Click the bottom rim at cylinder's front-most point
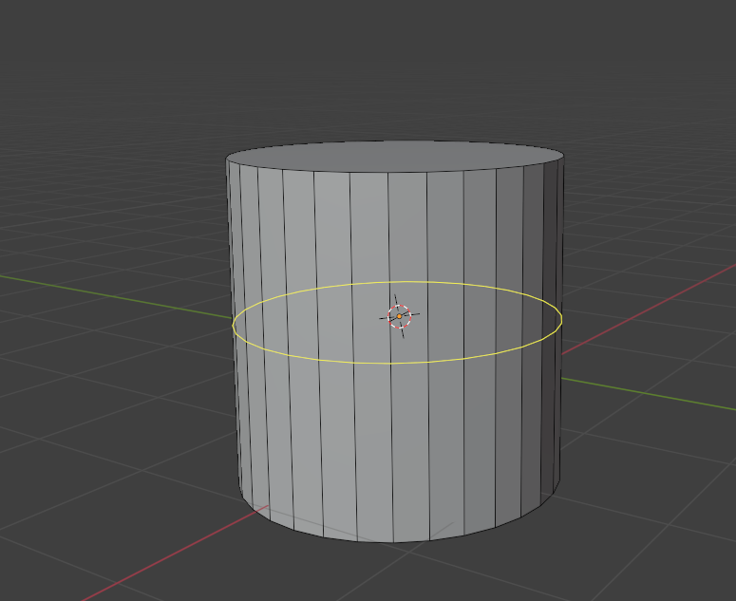The width and height of the screenshot is (736, 601). pyautogui.click(x=393, y=542)
